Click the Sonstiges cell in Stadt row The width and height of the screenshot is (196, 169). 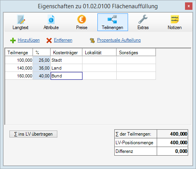136,60
